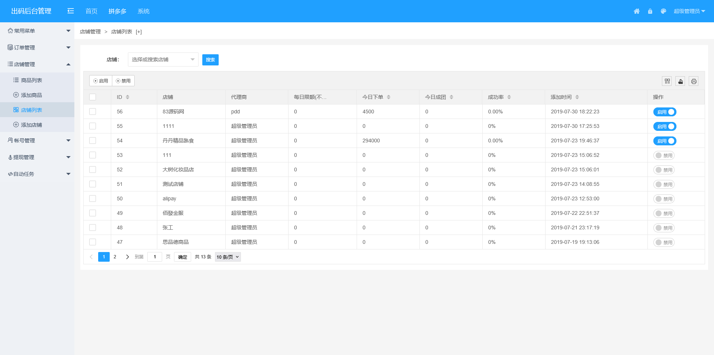
Task: Go to next page arrow in pagination
Action: (128, 257)
